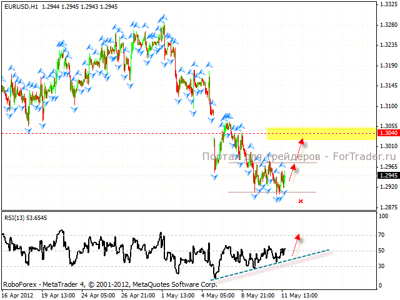
Task: Click the red X marker below support
Action: click(301, 201)
